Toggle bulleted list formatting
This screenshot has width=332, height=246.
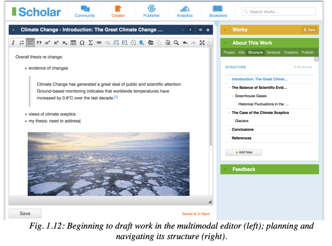(x=30, y=43)
